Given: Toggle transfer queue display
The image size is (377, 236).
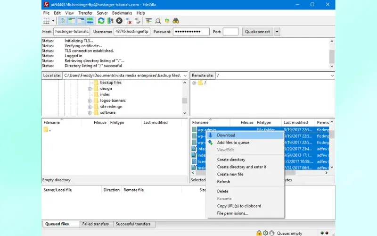Looking at the screenshot, I should point(90,21).
